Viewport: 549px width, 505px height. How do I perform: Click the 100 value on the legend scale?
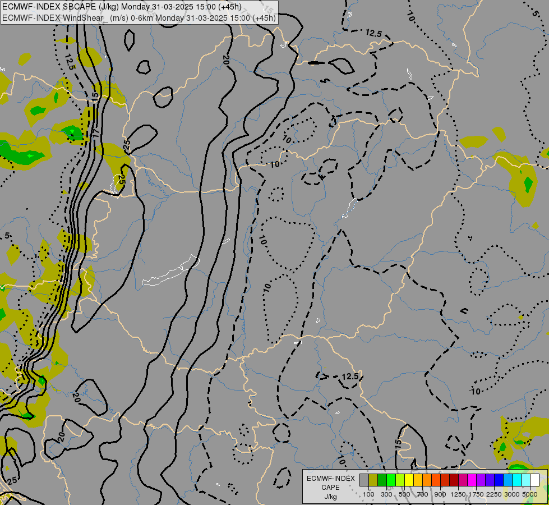tap(368, 494)
